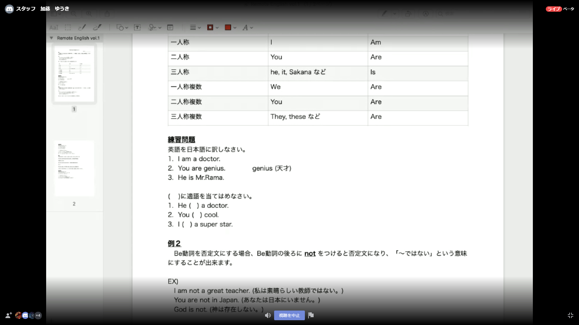Add a note annotation
Image resolution: width=579 pixels, height=325 pixels.
click(170, 28)
